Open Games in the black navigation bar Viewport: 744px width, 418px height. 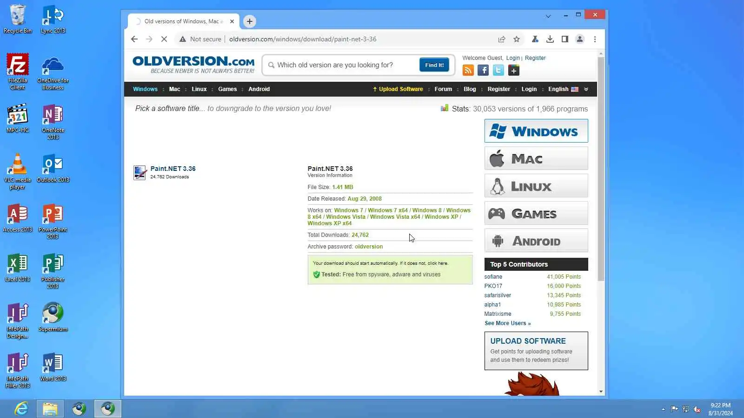pyautogui.click(x=227, y=89)
